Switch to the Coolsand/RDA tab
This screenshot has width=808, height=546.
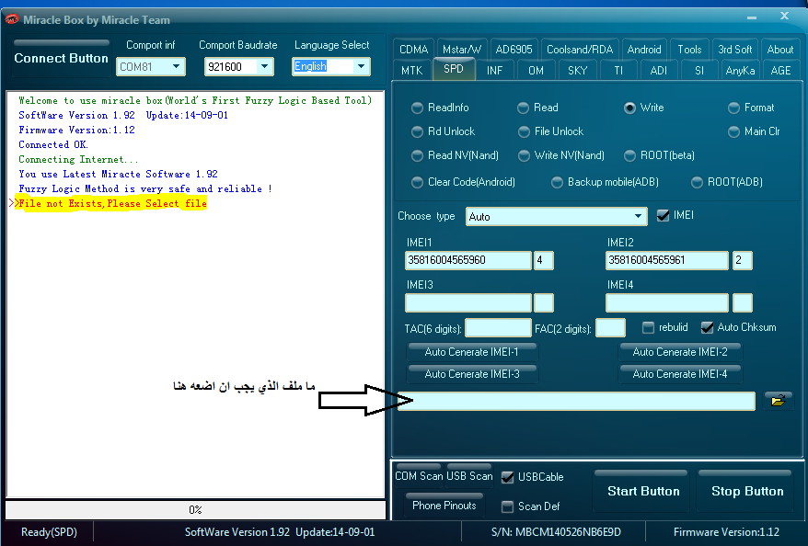click(580, 50)
